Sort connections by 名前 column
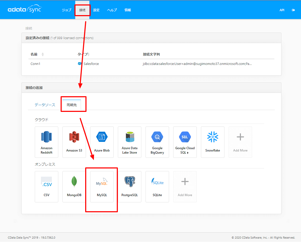Image resolution: width=301 pixels, height=242 pixels. click(37, 55)
